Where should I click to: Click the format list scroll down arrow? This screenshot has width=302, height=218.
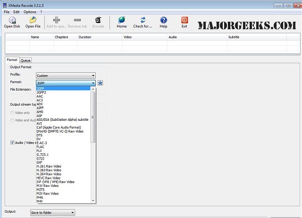tap(93, 201)
